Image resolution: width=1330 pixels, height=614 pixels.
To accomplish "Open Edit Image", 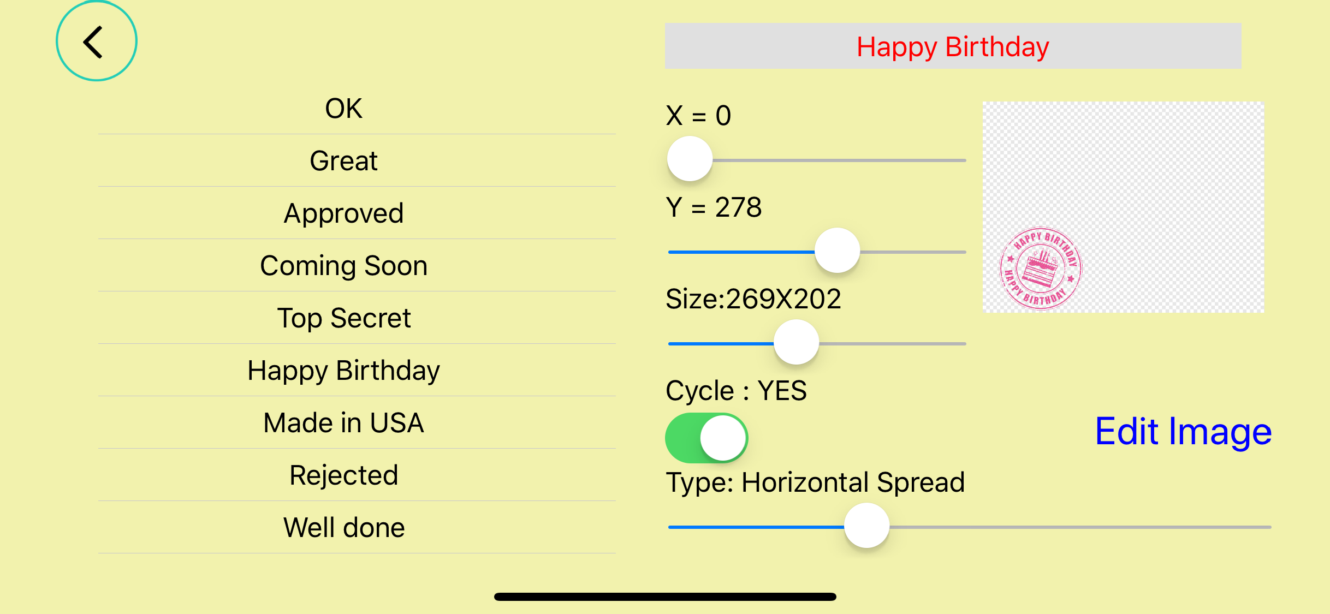I will pos(1183,431).
